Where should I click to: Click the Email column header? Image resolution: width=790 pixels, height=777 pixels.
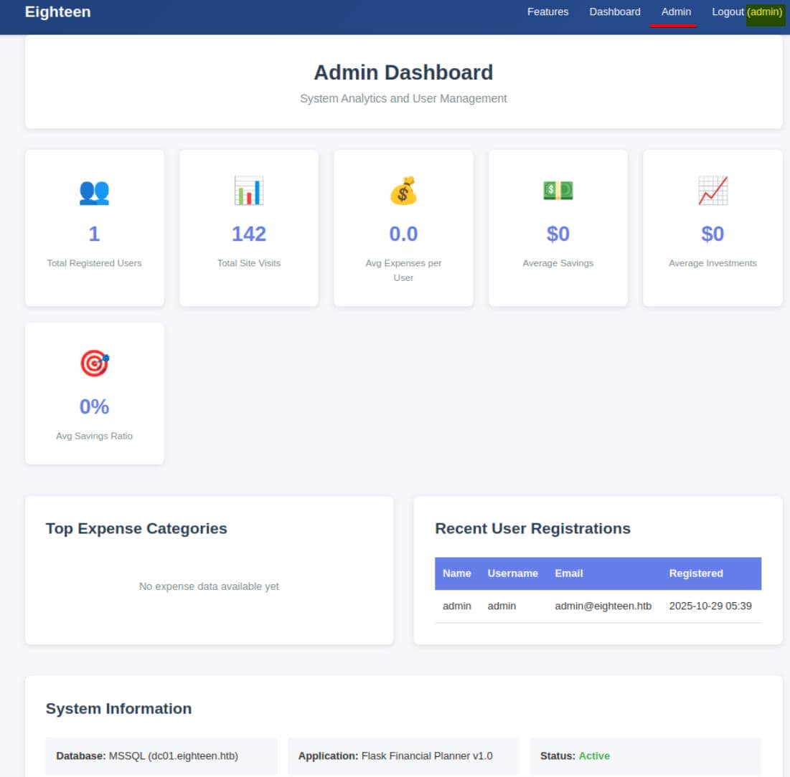point(569,573)
